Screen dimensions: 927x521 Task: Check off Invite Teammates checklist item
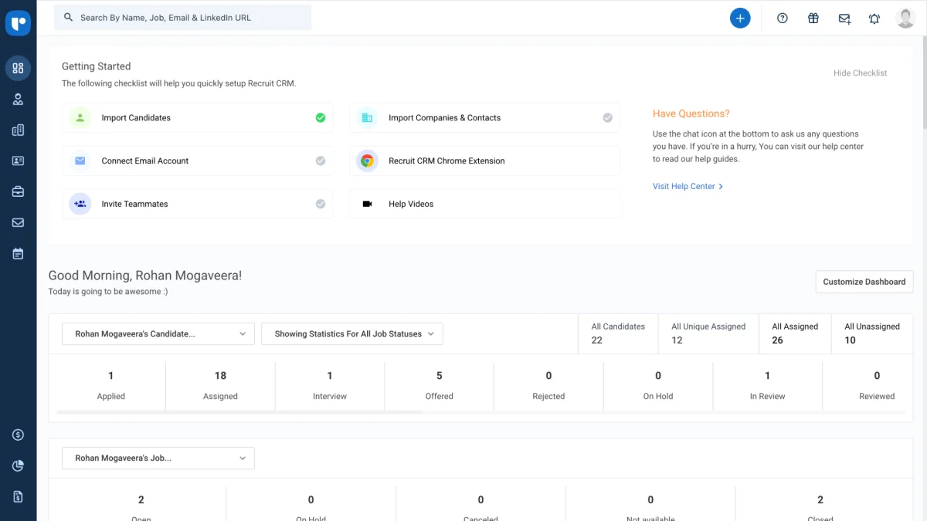[320, 205]
